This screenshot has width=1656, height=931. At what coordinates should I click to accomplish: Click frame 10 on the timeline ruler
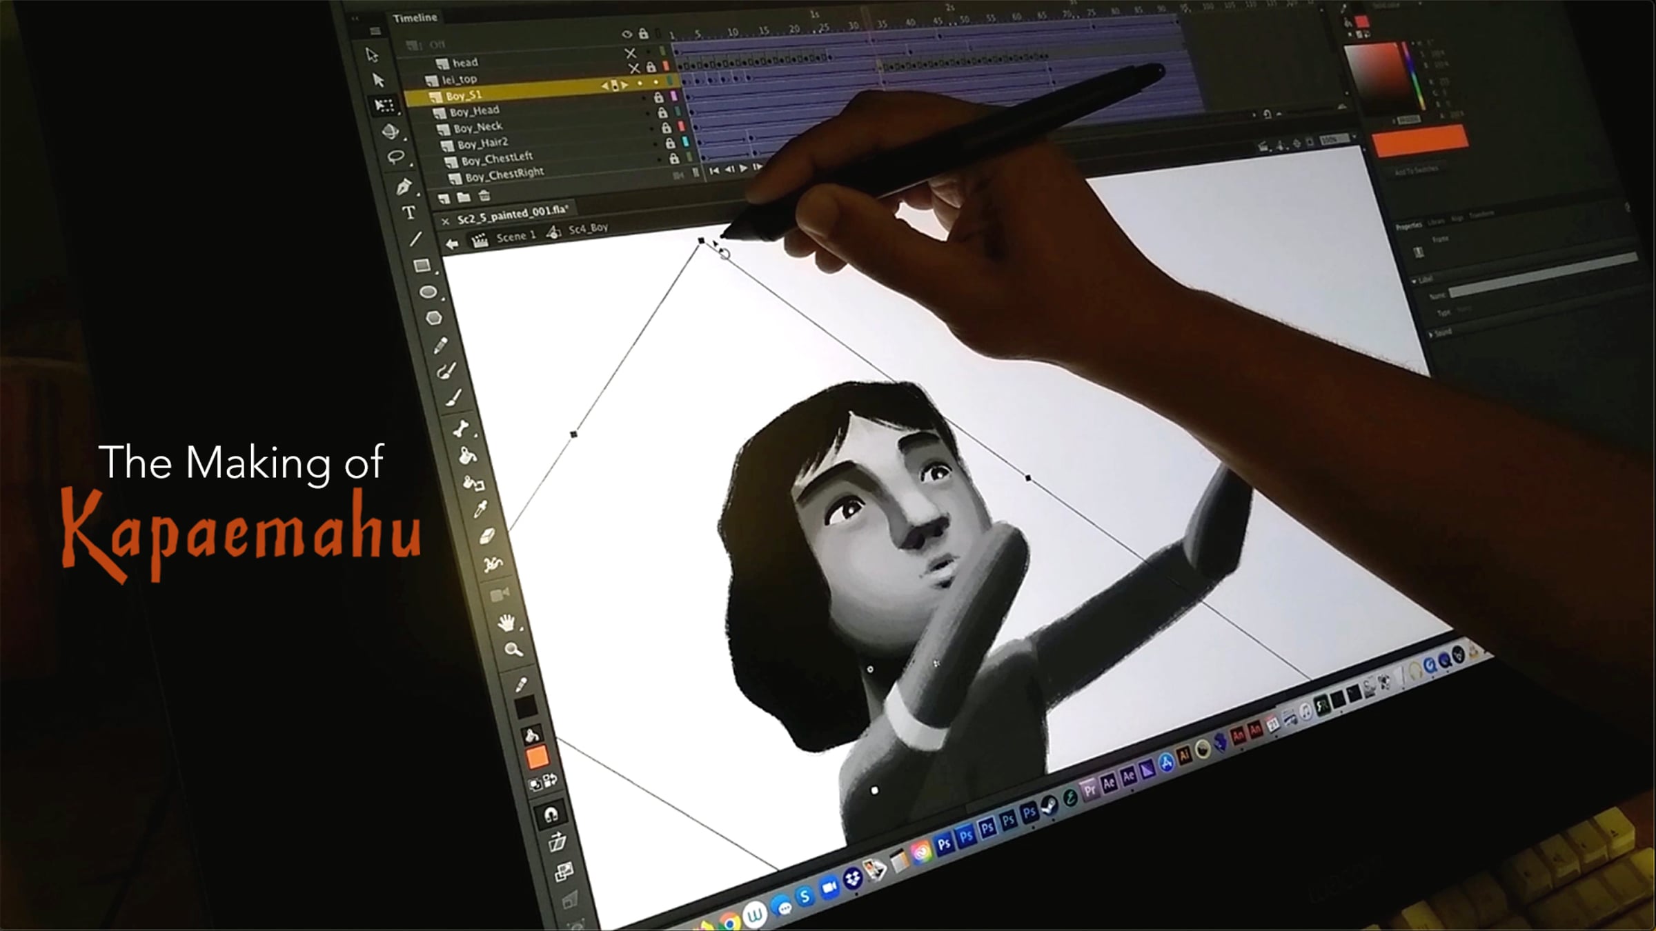coord(733,32)
